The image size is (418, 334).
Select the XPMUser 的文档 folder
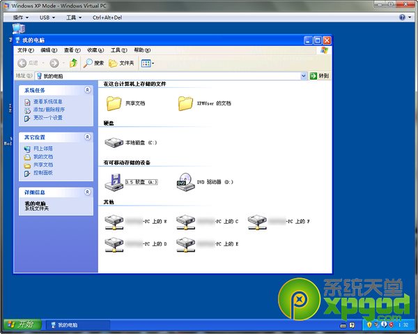[185, 103]
